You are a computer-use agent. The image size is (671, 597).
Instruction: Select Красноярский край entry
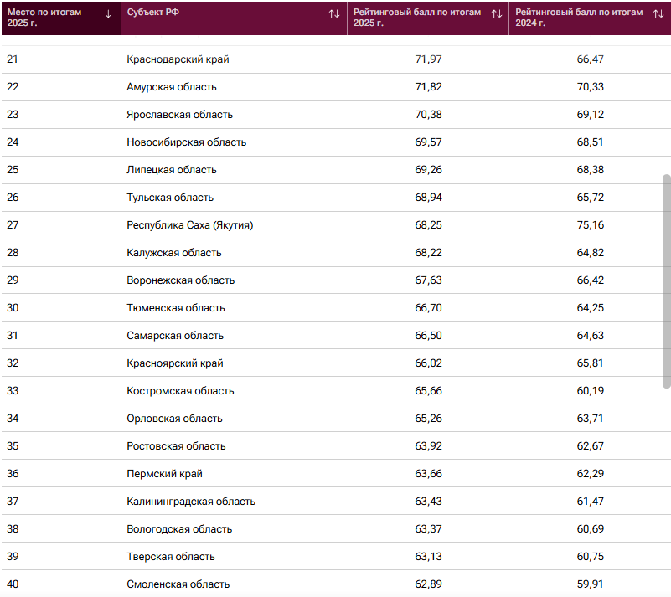click(174, 363)
